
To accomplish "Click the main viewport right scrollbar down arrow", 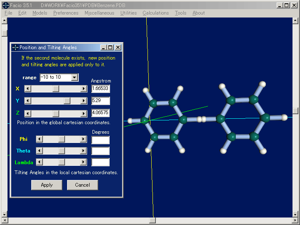I will point(295,214).
